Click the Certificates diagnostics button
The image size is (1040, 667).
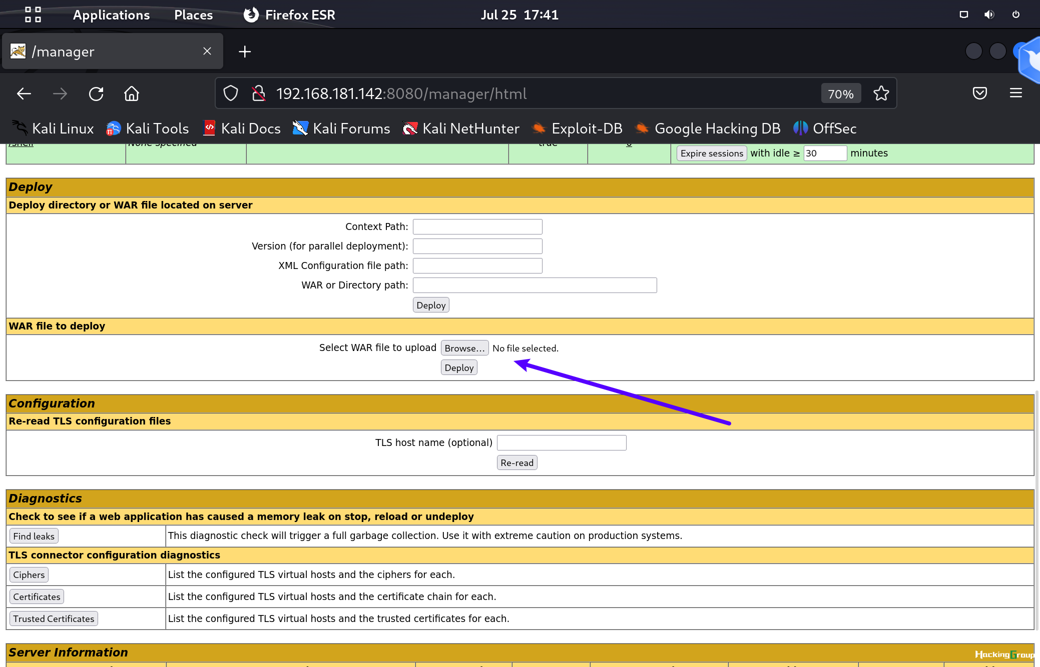37,596
